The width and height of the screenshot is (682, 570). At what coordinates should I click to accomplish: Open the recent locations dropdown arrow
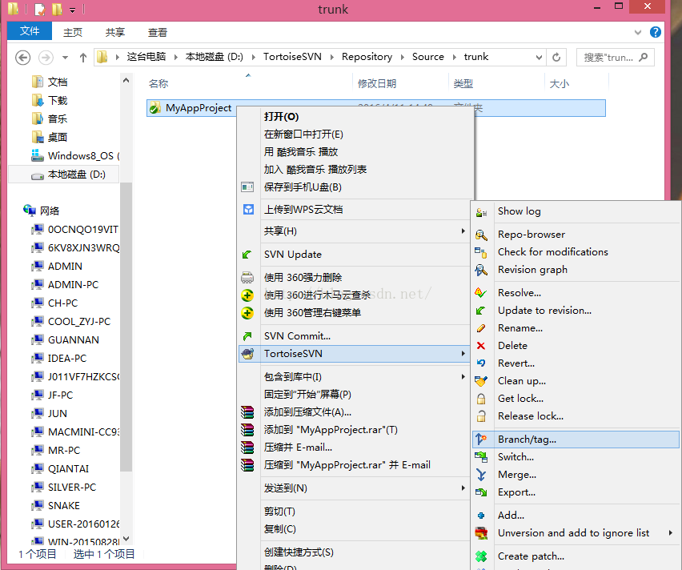pyautogui.click(x=66, y=58)
